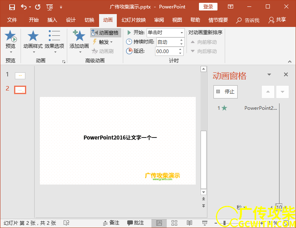Open the 触发 trigger dropdown

[103, 42]
